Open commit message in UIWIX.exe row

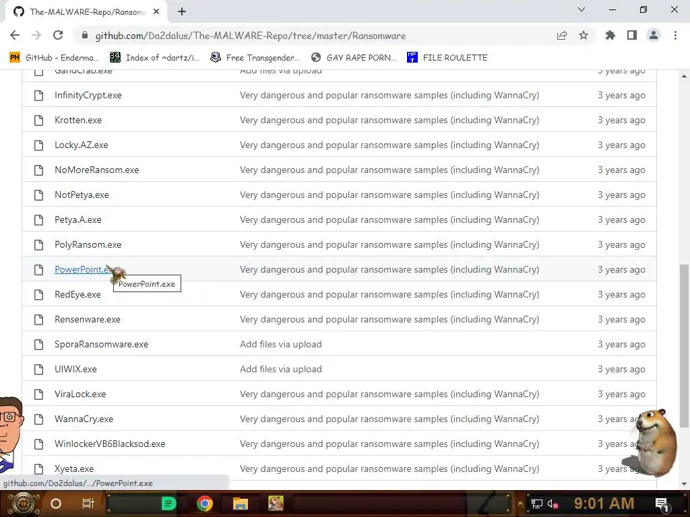point(281,370)
